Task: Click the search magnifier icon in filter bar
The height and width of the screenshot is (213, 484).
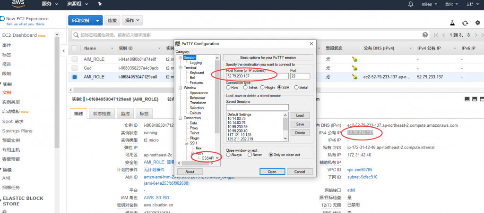Action: tap(76, 35)
